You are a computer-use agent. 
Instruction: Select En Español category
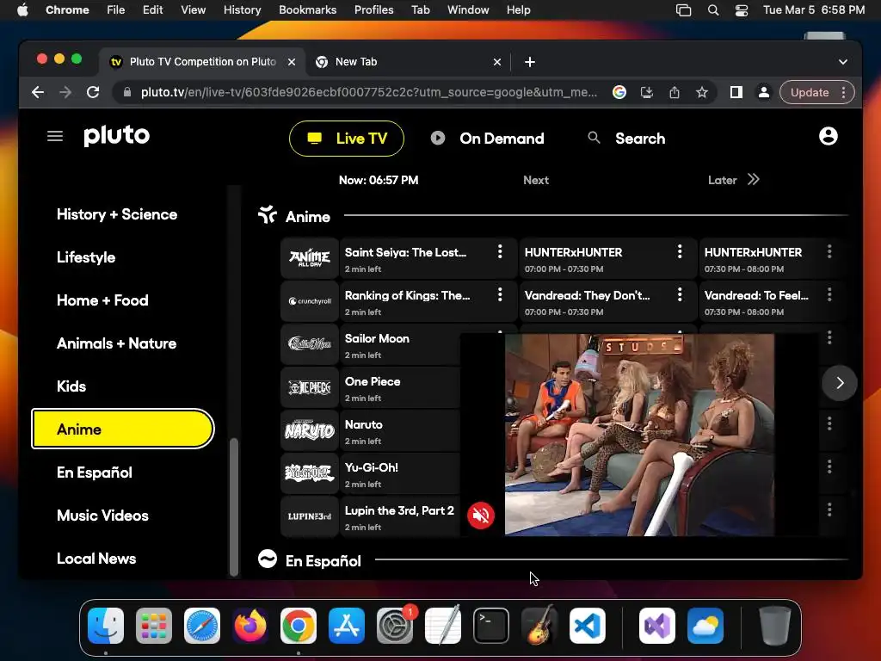[95, 473]
